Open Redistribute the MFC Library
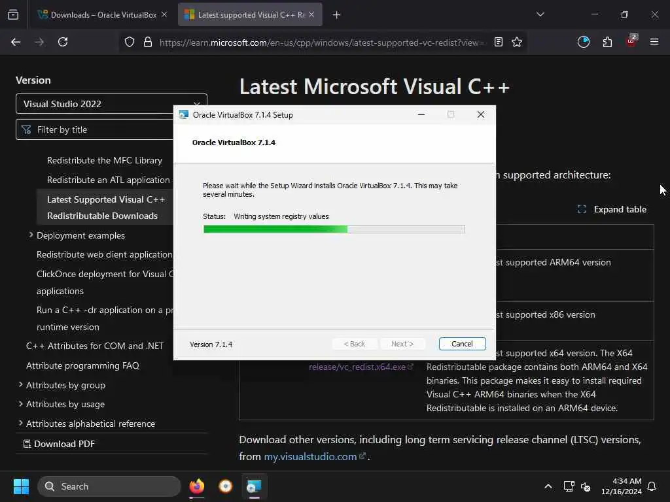670x502 pixels. pos(104,161)
